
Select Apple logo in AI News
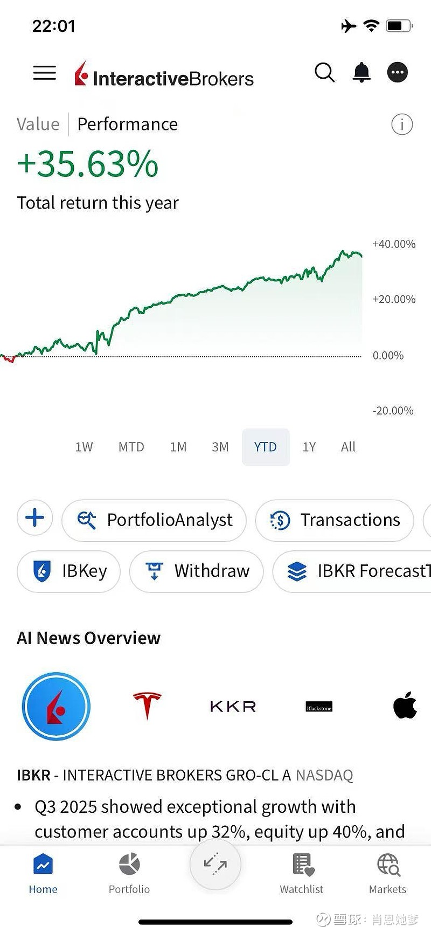point(405,706)
